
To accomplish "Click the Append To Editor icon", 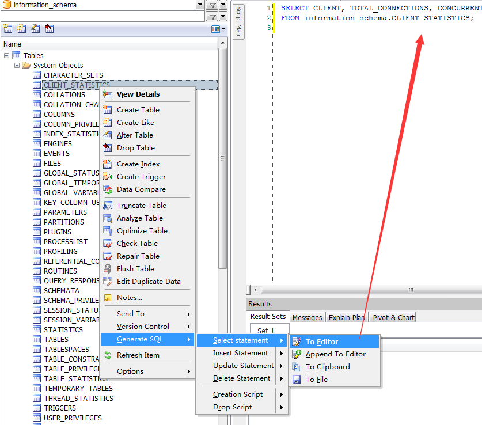I will [x=297, y=354].
